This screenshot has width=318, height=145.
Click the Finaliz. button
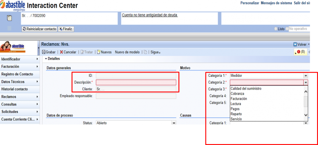click(66, 29)
